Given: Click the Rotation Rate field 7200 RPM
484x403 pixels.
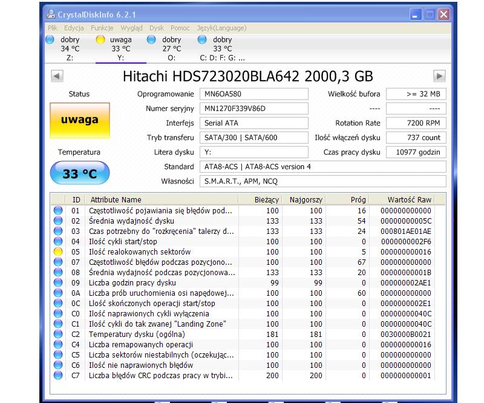Looking at the screenshot, I should click(x=416, y=123).
